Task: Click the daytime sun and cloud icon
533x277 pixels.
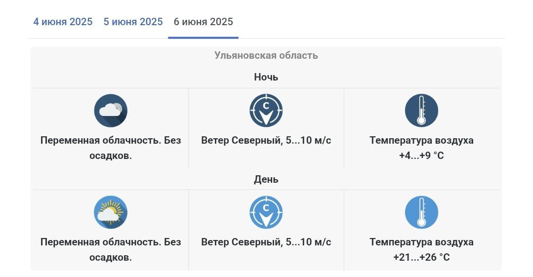Action: tap(111, 212)
